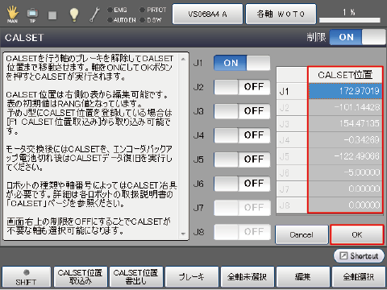Open the wrench tool icon
Screen dimensions: 387x290
(x=94, y=14)
